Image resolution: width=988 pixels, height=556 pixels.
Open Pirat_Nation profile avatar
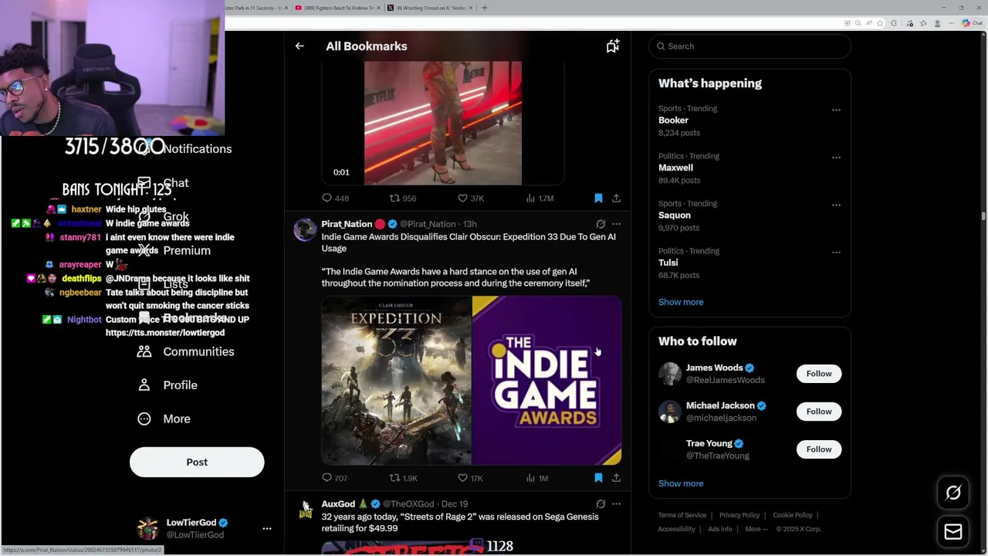(x=305, y=230)
